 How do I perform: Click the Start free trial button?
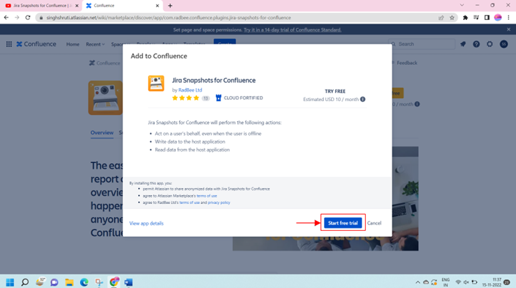(x=343, y=223)
